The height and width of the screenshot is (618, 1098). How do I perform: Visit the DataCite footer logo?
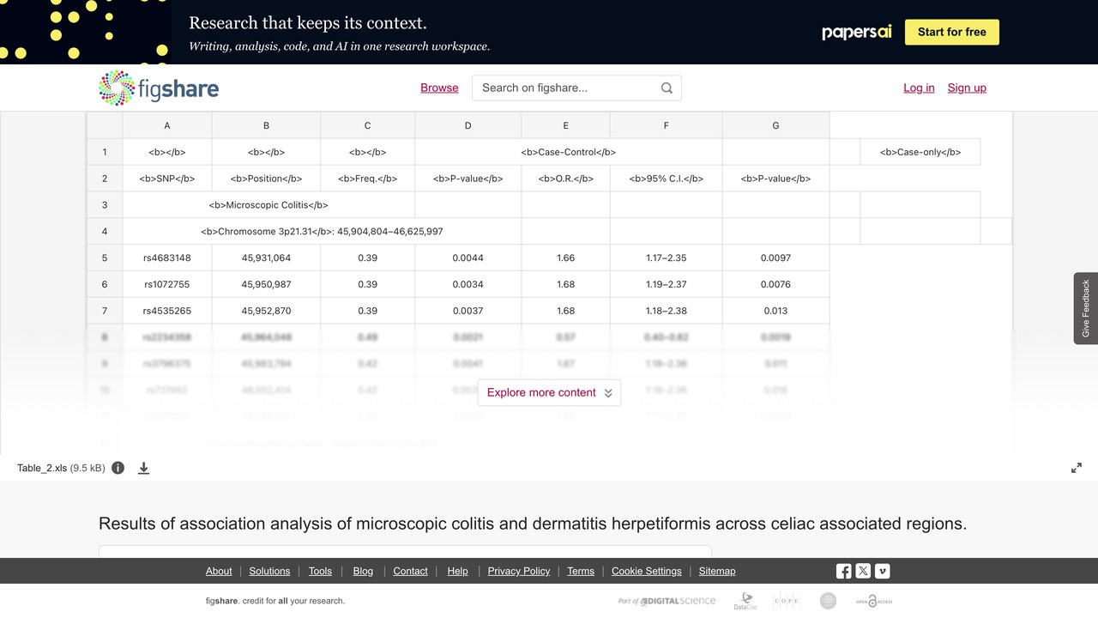745,601
